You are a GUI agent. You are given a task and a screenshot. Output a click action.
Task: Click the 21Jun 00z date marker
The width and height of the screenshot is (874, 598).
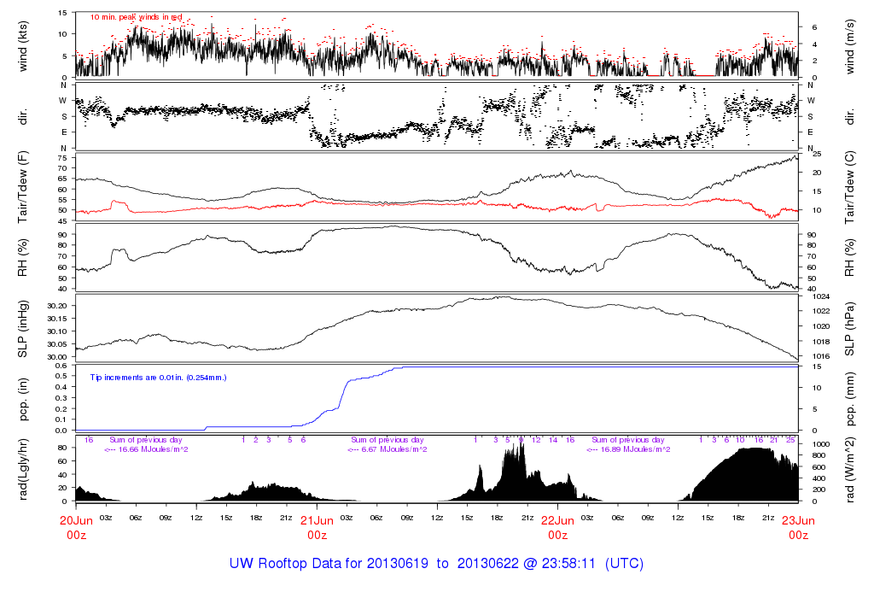click(x=317, y=527)
